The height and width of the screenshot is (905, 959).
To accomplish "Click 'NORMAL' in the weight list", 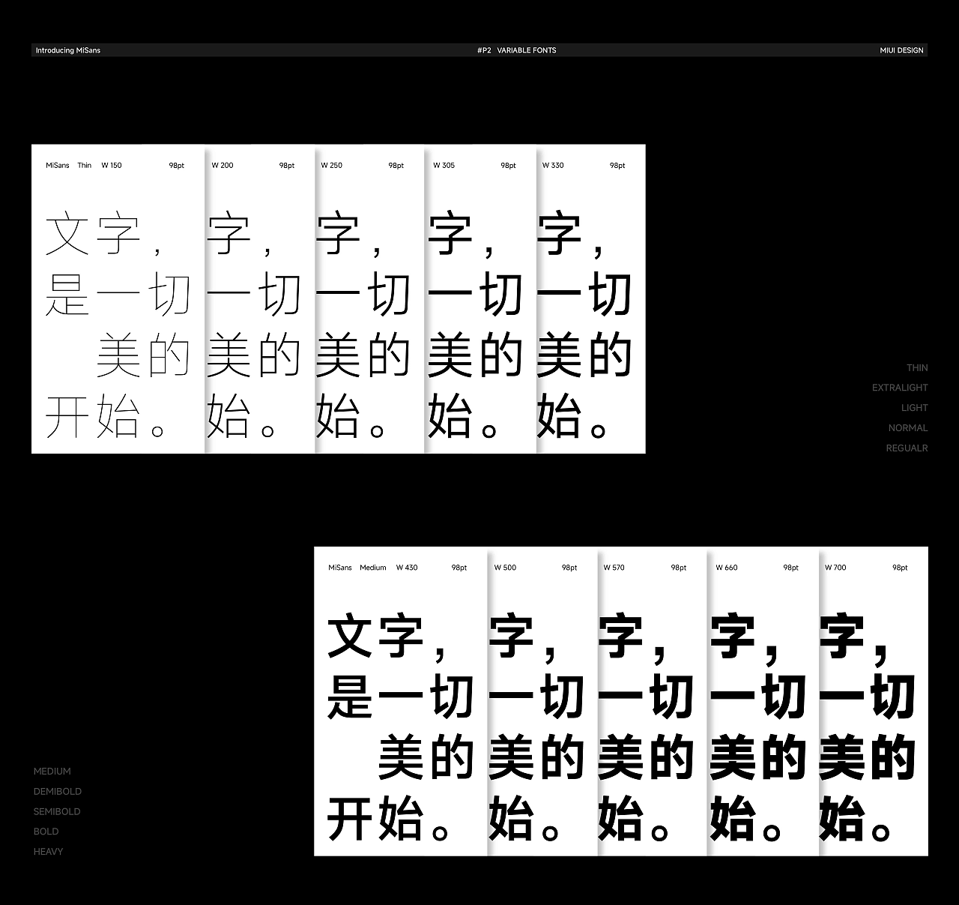I will coord(908,428).
